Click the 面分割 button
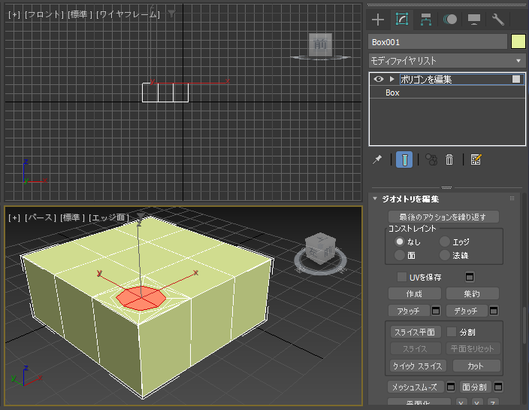This screenshot has width=529, height=410. point(475,387)
